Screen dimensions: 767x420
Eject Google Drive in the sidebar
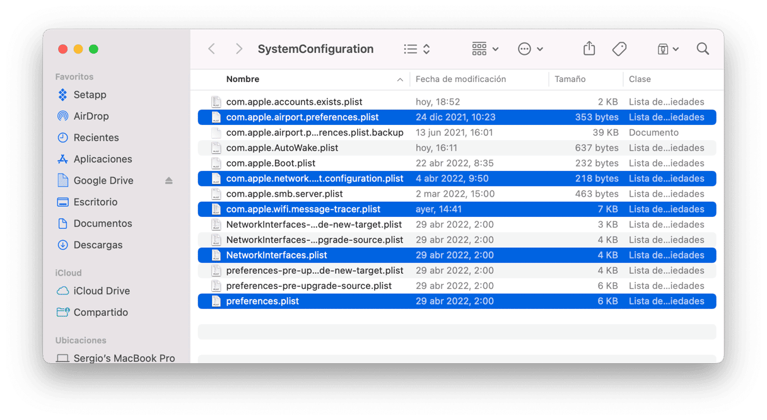pos(168,180)
